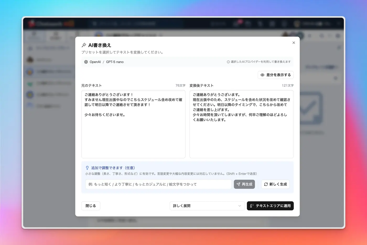Click the 追加で調整できます（任意） heading
The height and width of the screenshot is (245, 367).
pos(113,168)
